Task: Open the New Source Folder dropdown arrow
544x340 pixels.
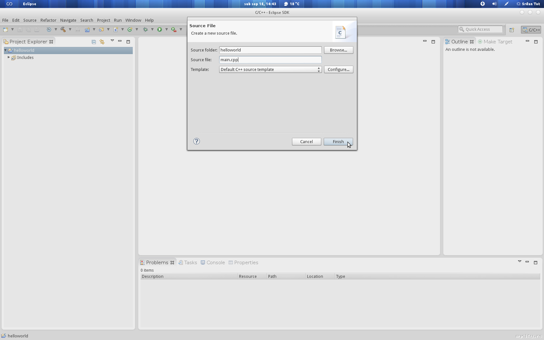Action: click(108, 29)
